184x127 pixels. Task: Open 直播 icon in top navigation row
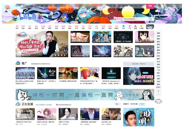[x=135, y=27]
